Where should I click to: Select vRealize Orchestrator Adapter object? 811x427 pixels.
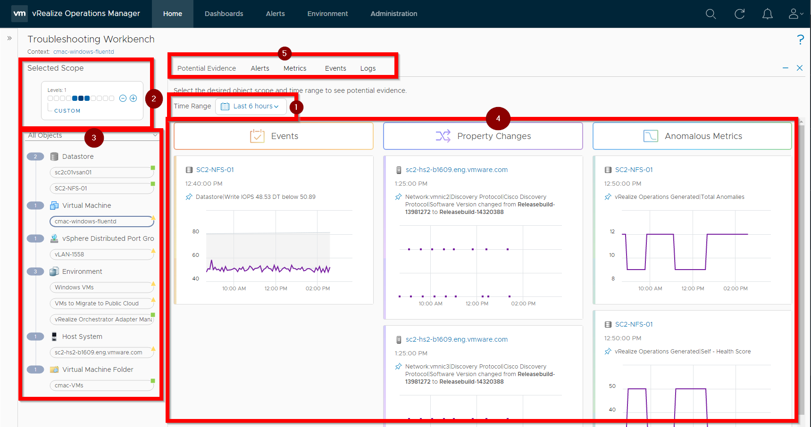102,320
